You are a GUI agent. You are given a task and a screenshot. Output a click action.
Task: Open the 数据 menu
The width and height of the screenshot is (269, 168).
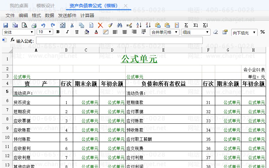50,15
